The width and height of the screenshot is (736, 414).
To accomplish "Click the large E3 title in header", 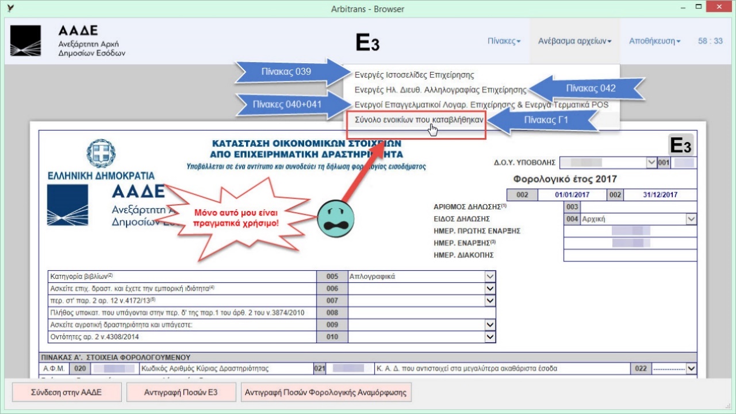I will coord(367,42).
